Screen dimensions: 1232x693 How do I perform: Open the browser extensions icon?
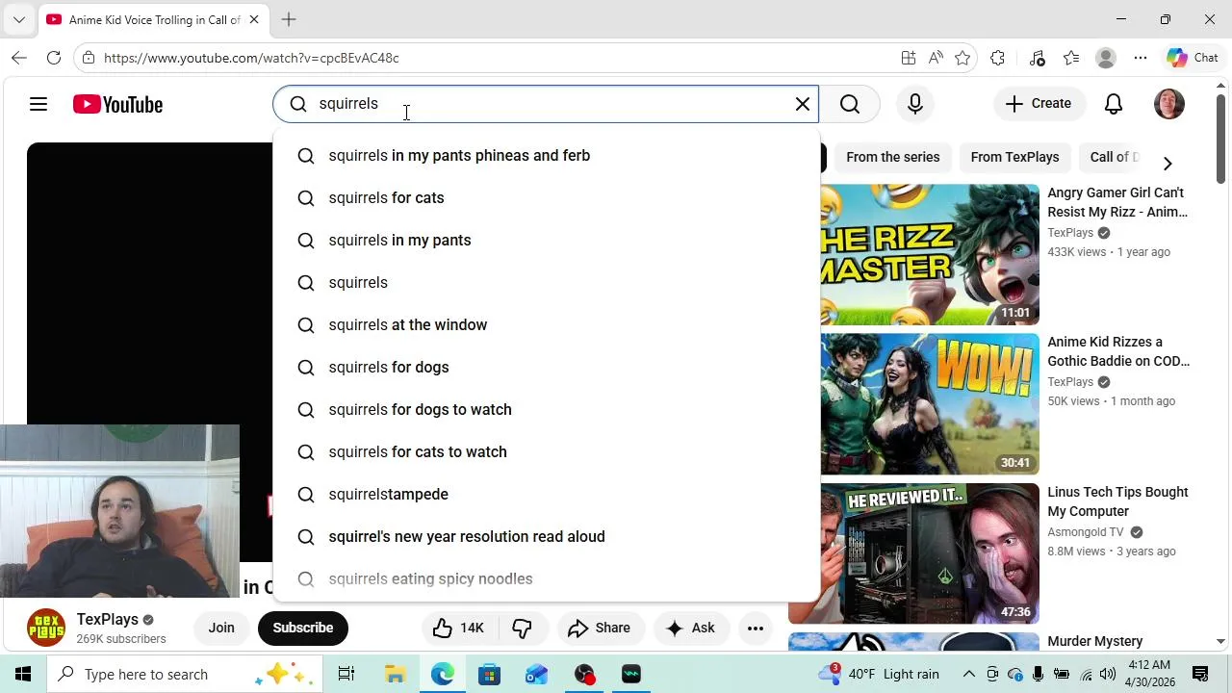pyautogui.click(x=997, y=58)
